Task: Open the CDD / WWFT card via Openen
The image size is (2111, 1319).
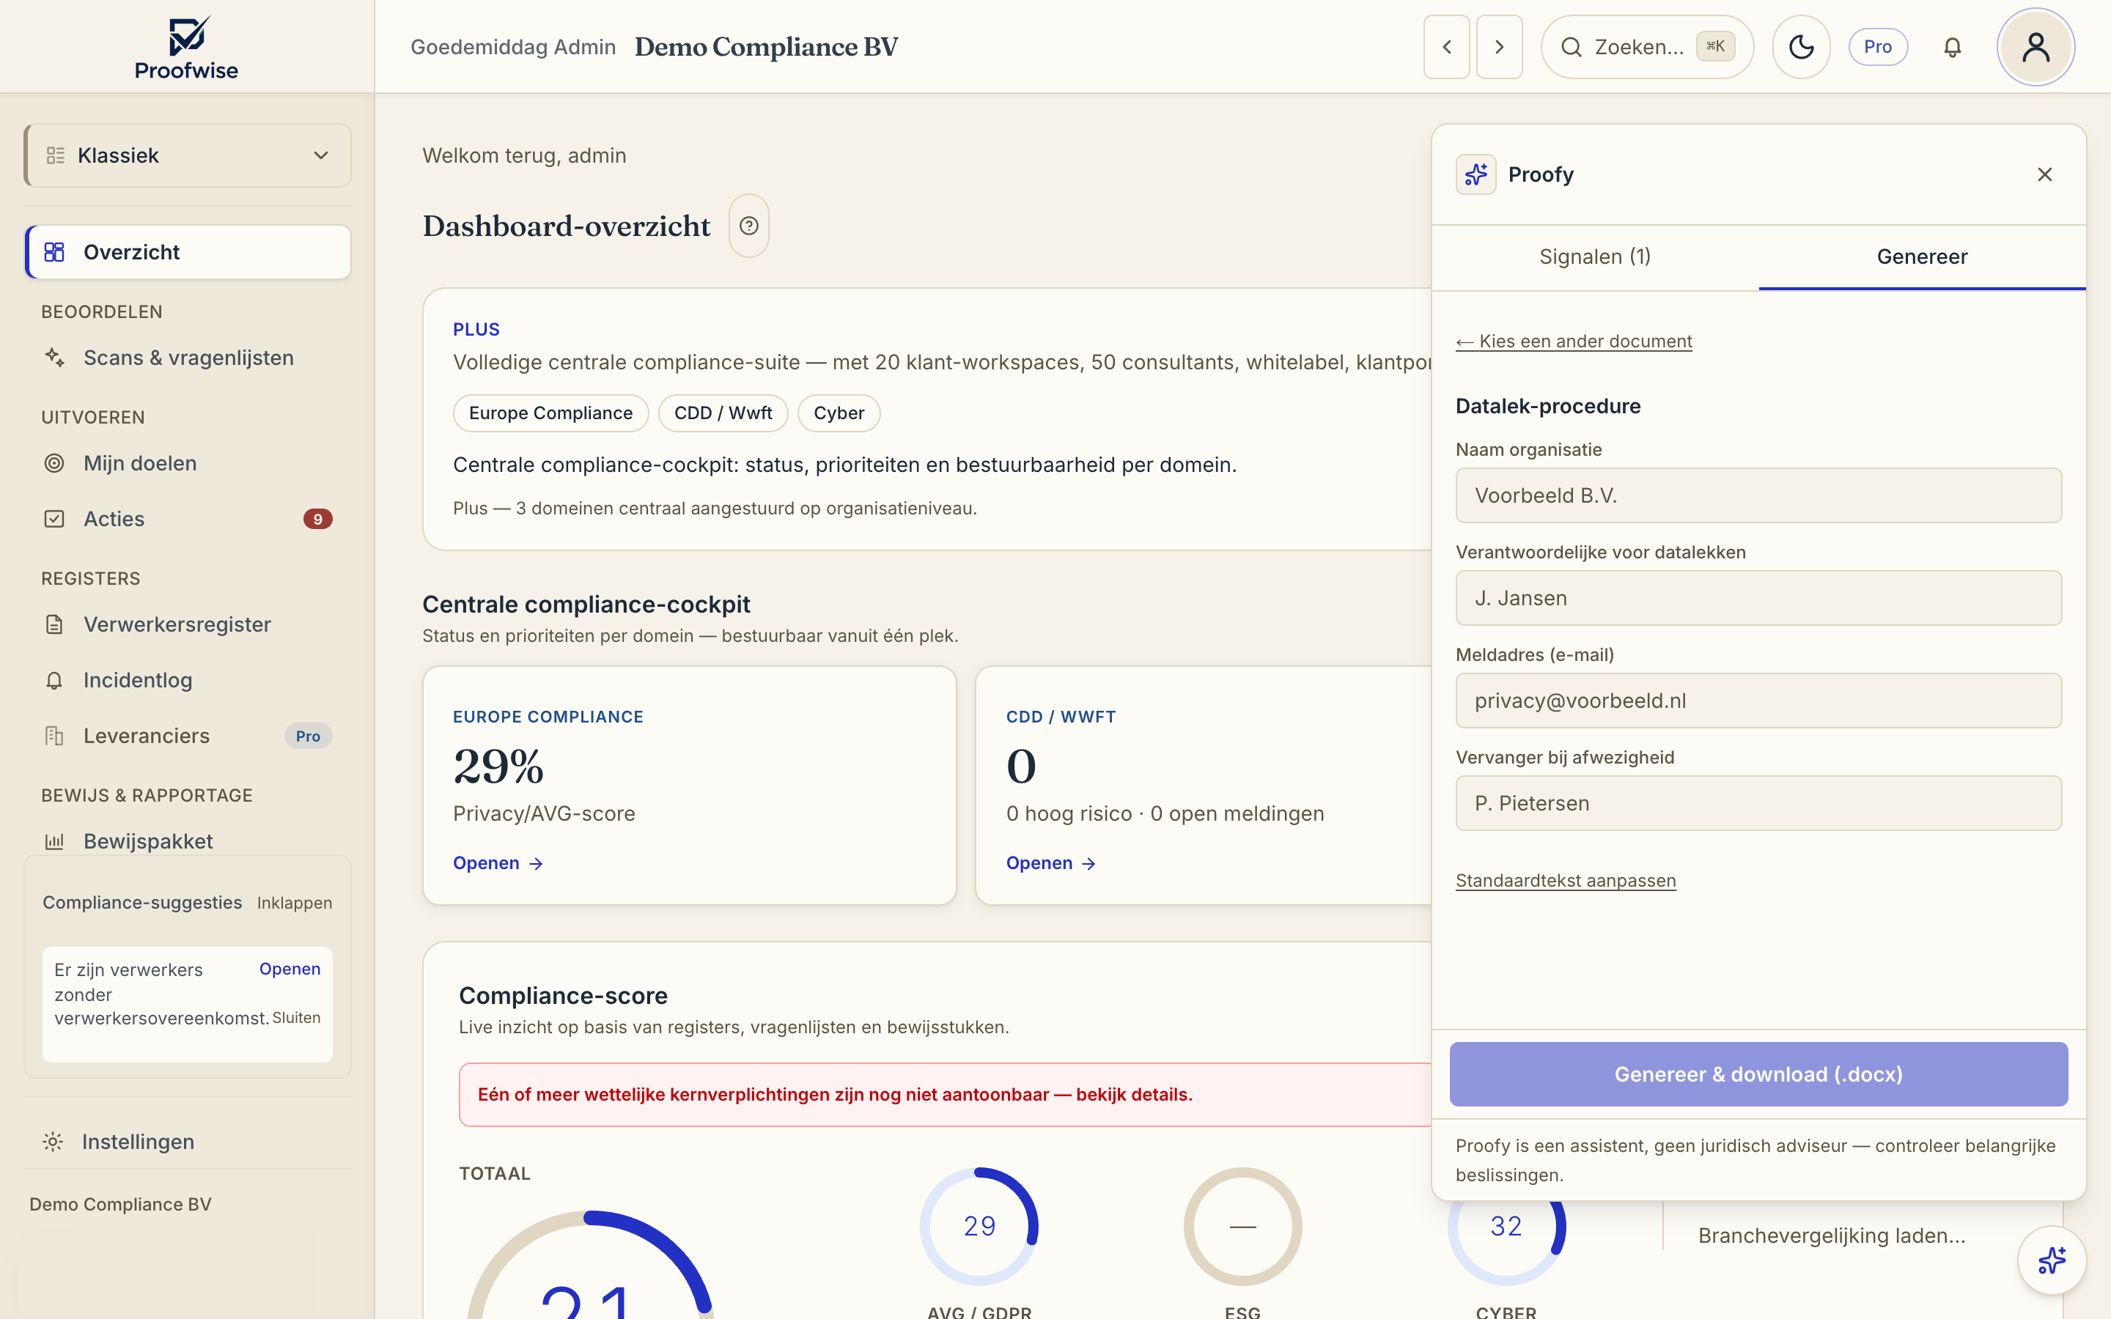Action: tap(1051, 864)
